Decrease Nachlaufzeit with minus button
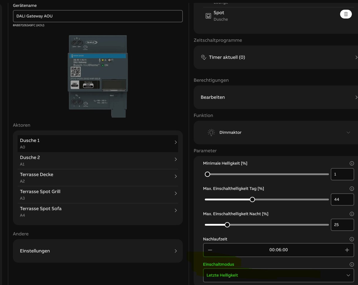The image size is (358, 285). click(210, 250)
